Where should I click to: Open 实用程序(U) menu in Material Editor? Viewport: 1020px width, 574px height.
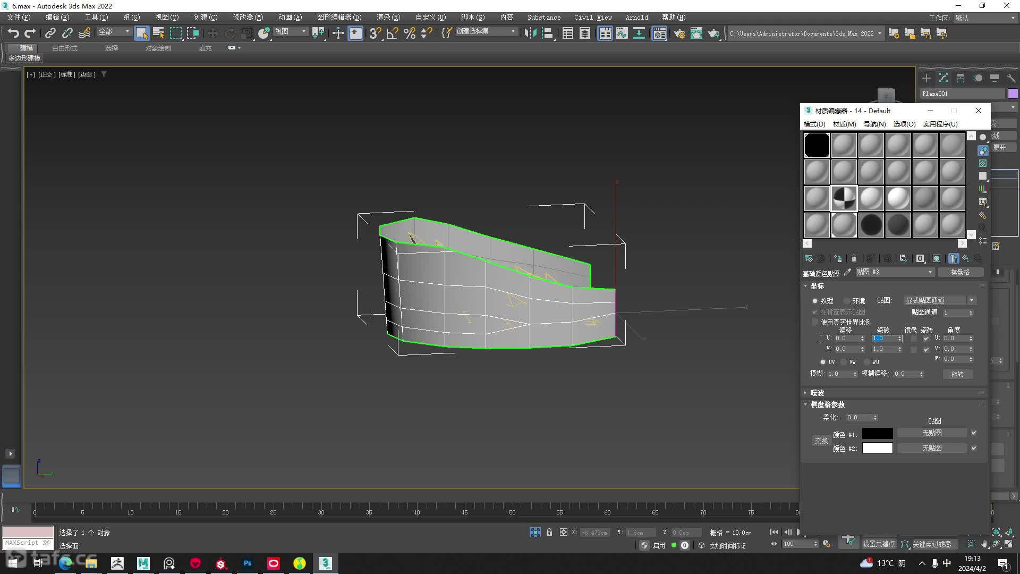(x=940, y=124)
